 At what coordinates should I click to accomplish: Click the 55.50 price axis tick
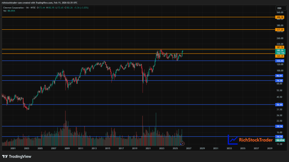coord(279,90)
